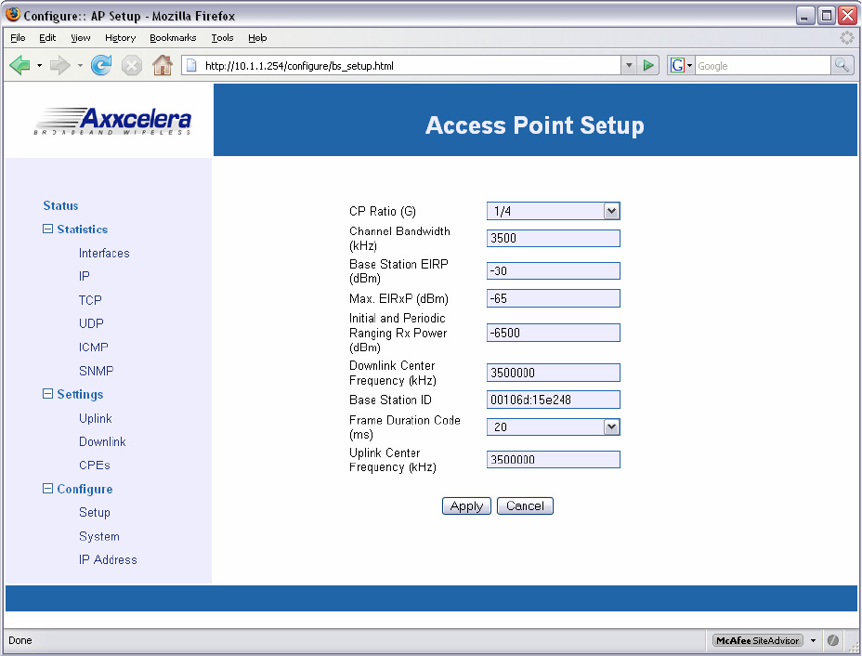Open the Setup configure link
The height and width of the screenshot is (656, 862).
click(x=95, y=513)
